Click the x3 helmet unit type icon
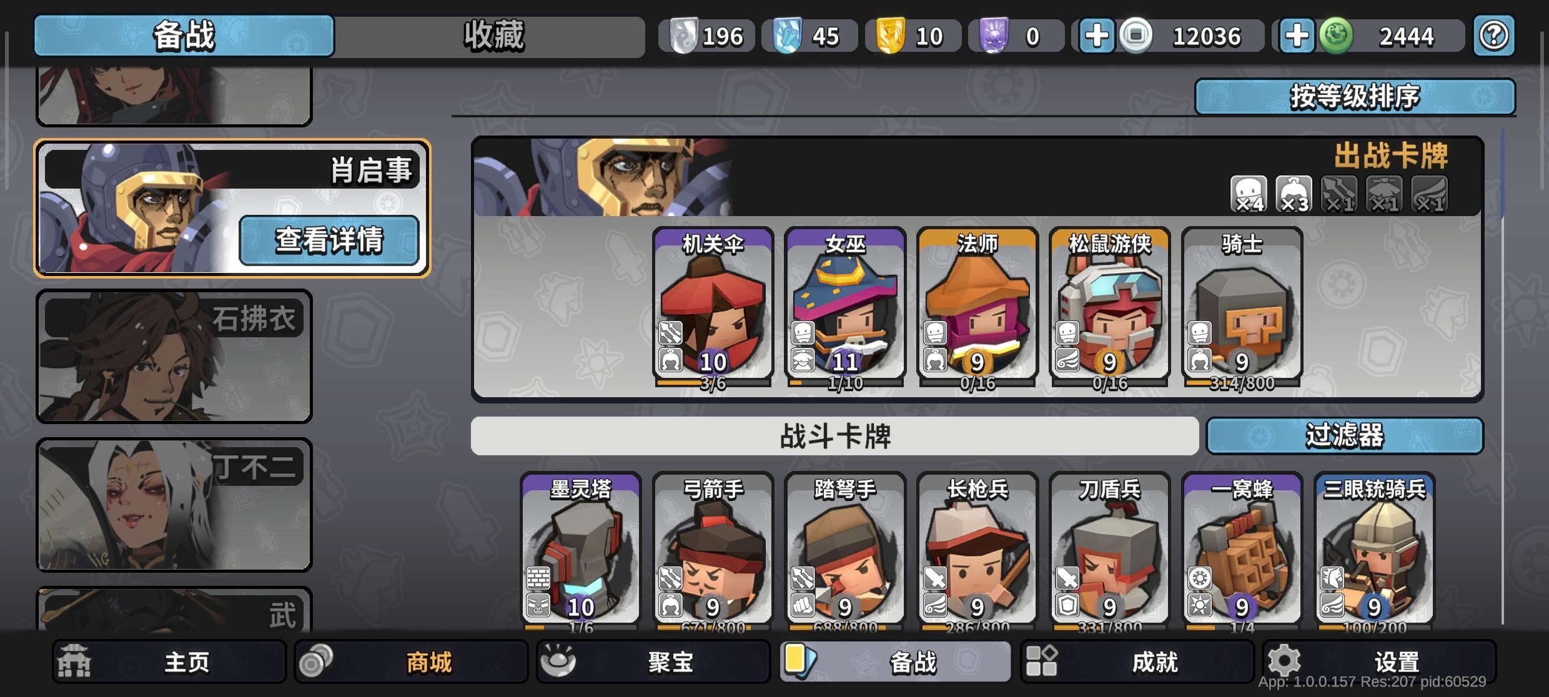The height and width of the screenshot is (697, 1549). click(x=1294, y=194)
